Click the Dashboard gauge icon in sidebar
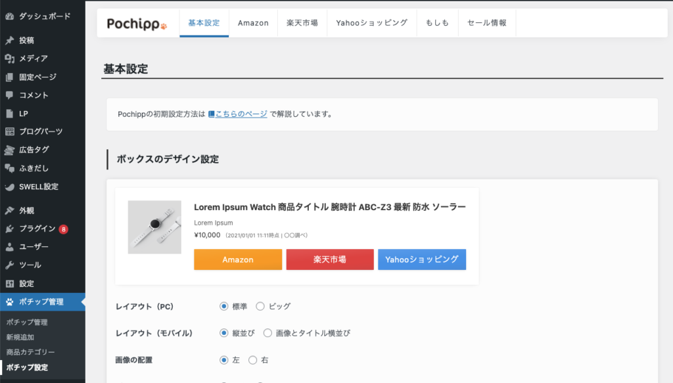The height and width of the screenshot is (383, 673). tap(9, 16)
